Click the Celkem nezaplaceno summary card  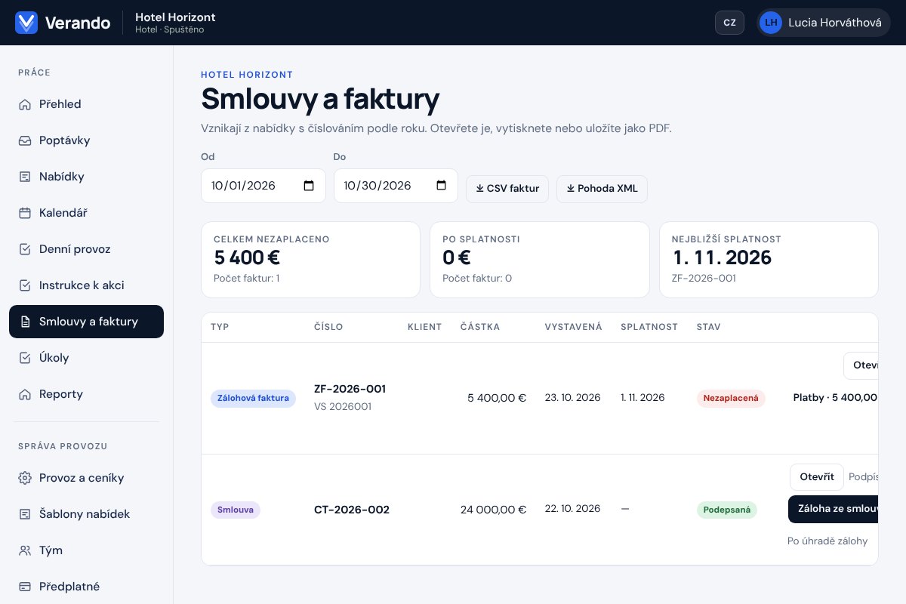click(x=310, y=260)
